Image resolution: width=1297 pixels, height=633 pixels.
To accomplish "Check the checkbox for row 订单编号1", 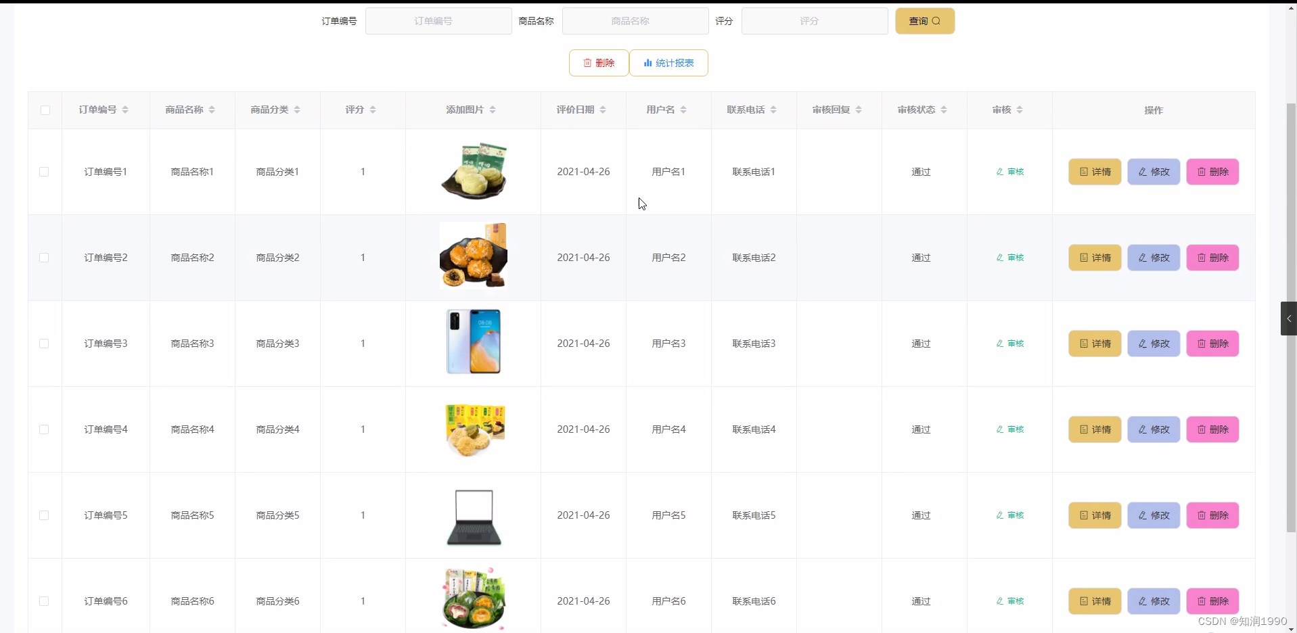I will click(44, 172).
